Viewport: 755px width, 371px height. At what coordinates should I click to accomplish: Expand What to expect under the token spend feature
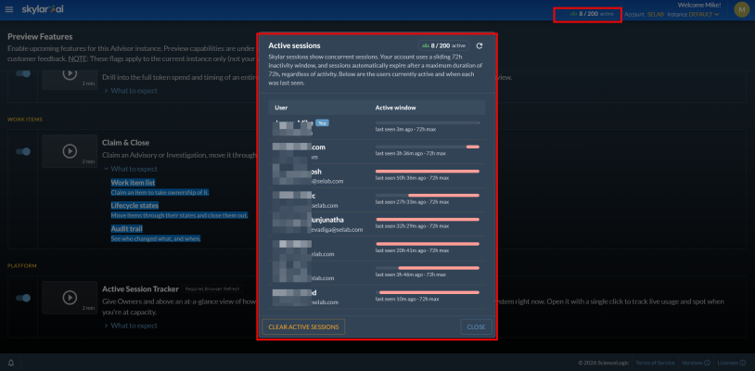tap(131, 91)
